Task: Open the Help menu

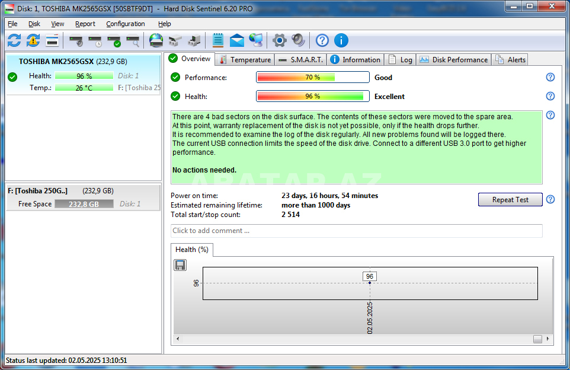Action: coord(164,24)
